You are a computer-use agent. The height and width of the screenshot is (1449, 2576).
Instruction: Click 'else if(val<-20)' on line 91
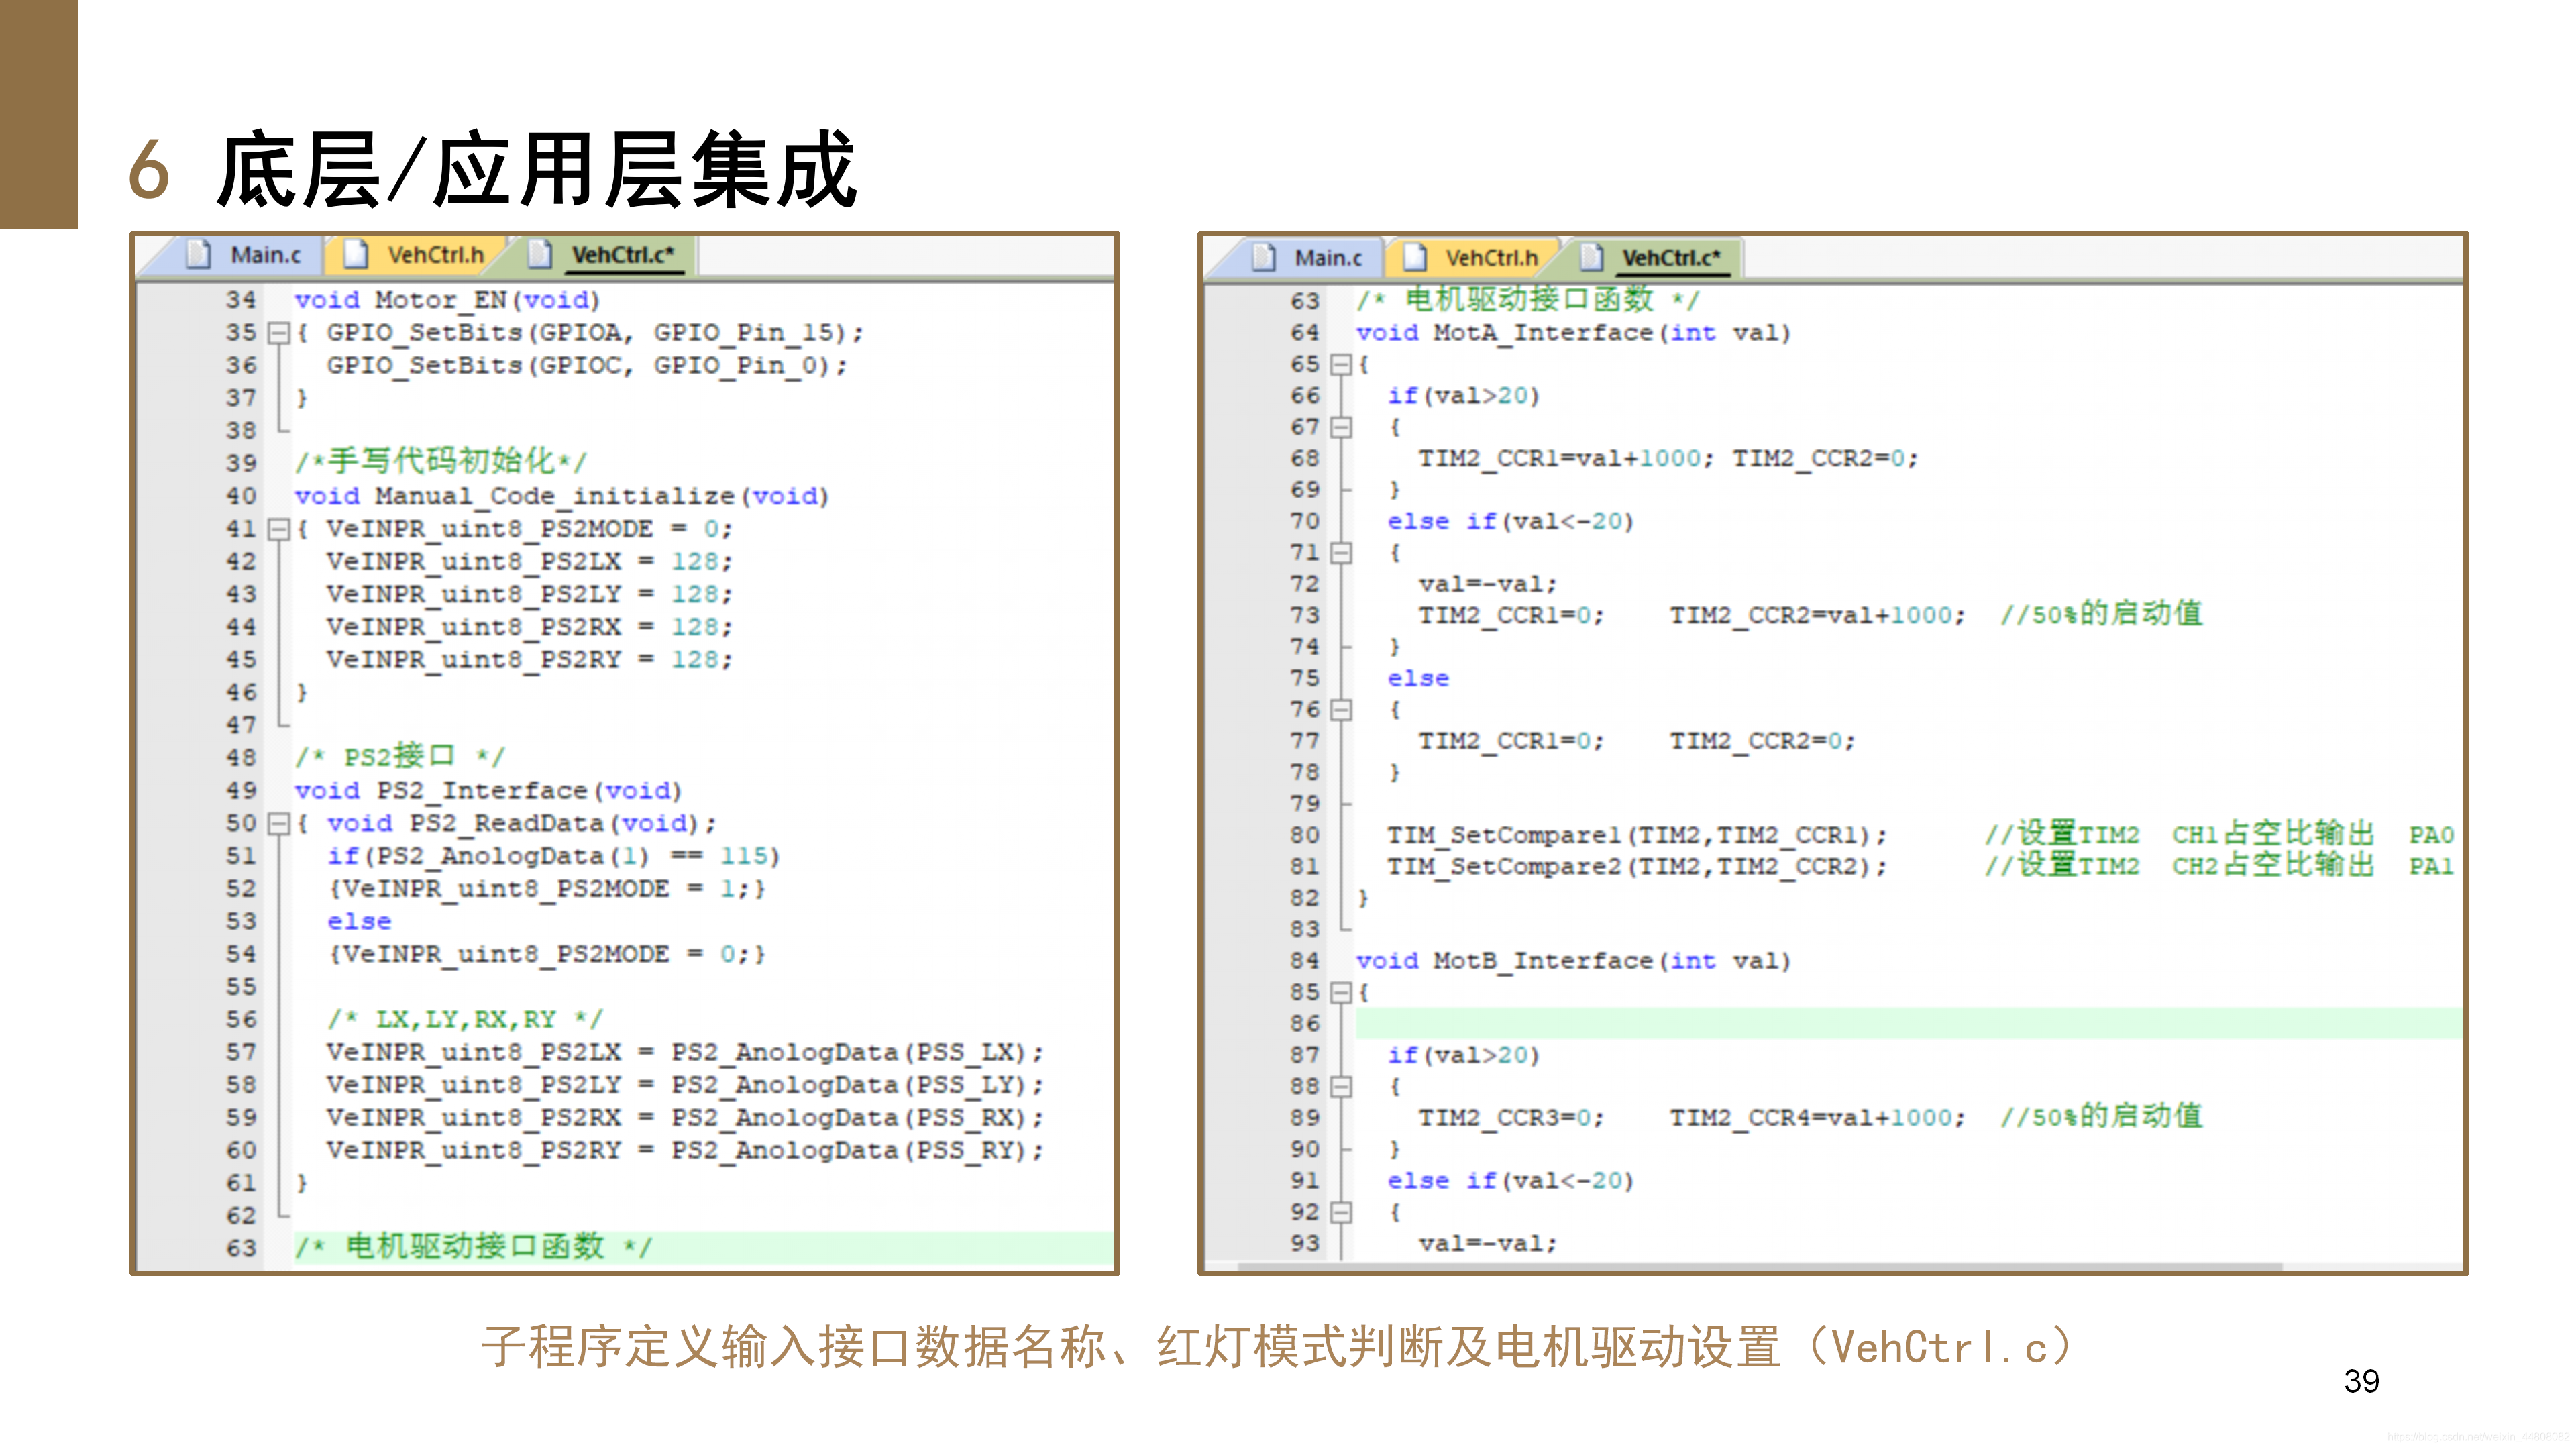coord(1510,1181)
